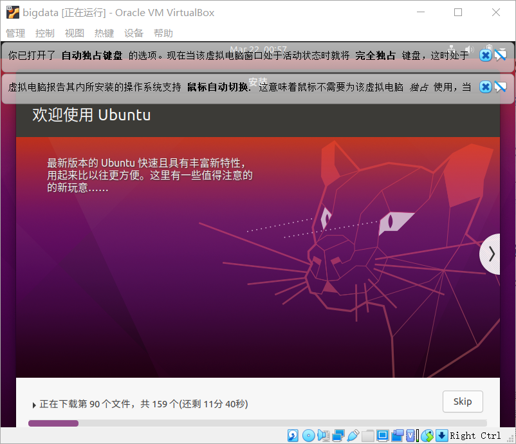Open the 设备 menu
516x444 pixels.
(134, 33)
